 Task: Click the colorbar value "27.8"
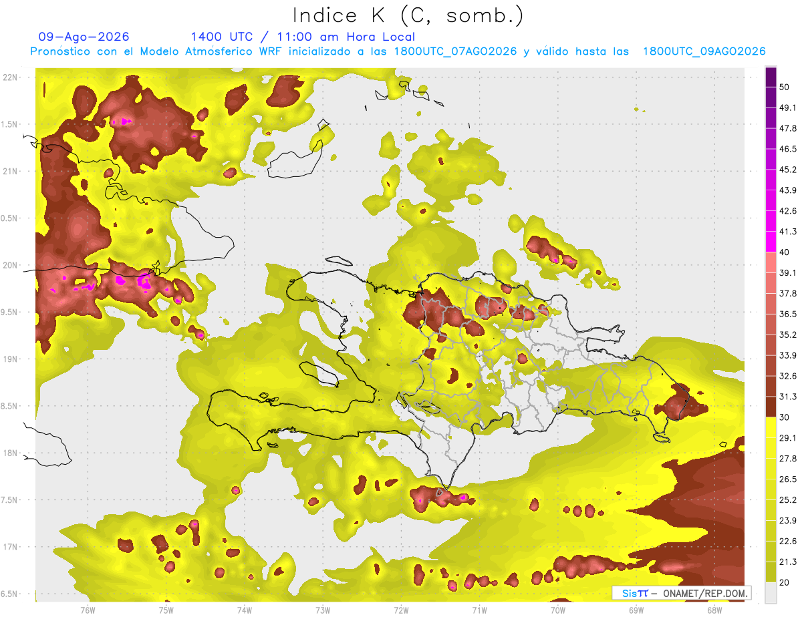tap(787, 458)
